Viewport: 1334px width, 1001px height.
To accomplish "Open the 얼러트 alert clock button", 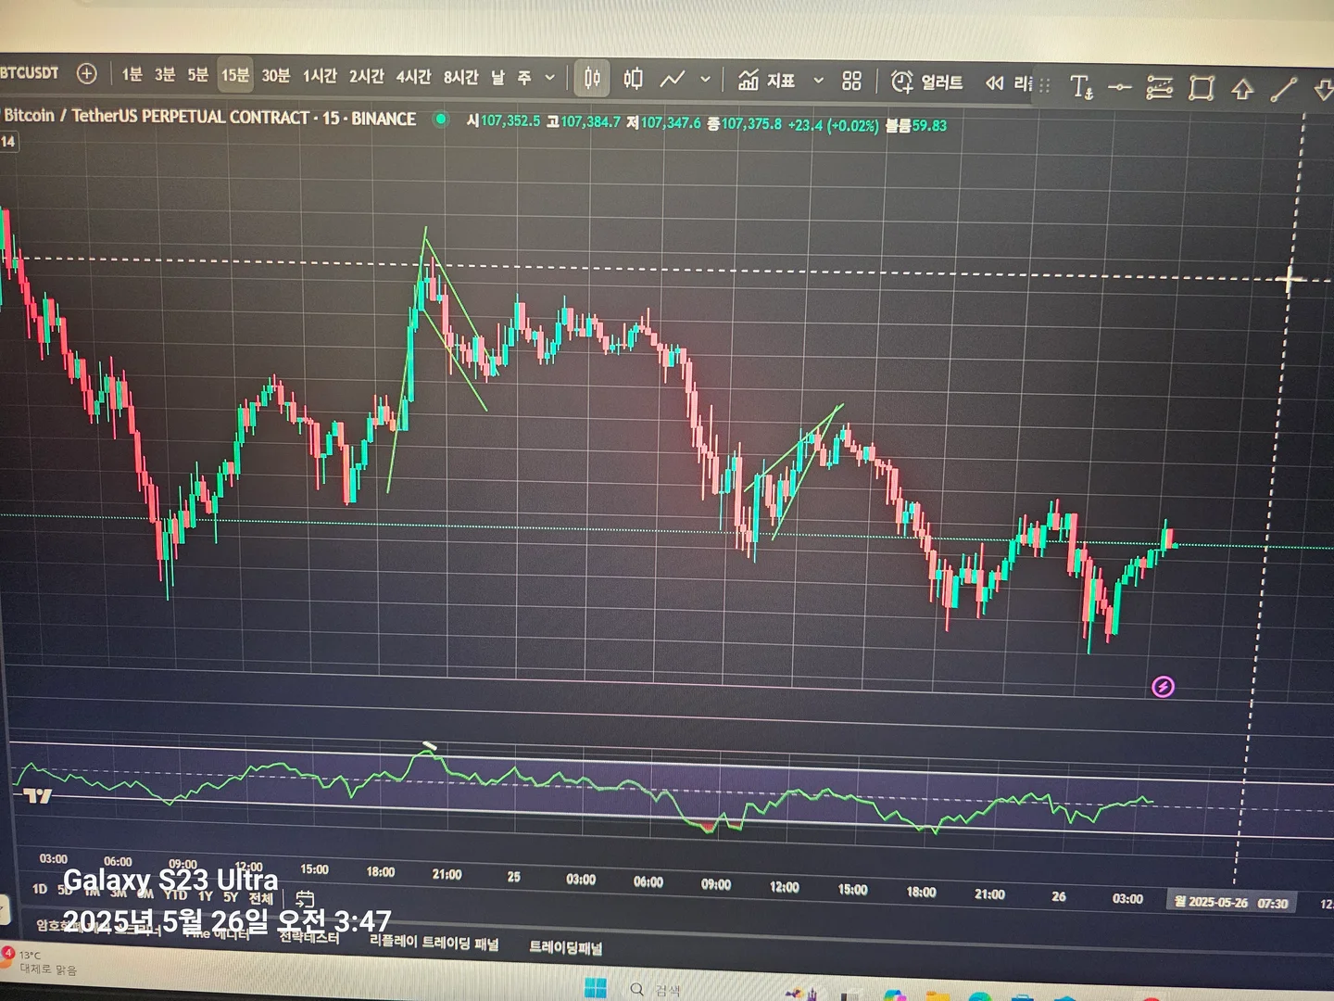I will pyautogui.click(x=926, y=82).
